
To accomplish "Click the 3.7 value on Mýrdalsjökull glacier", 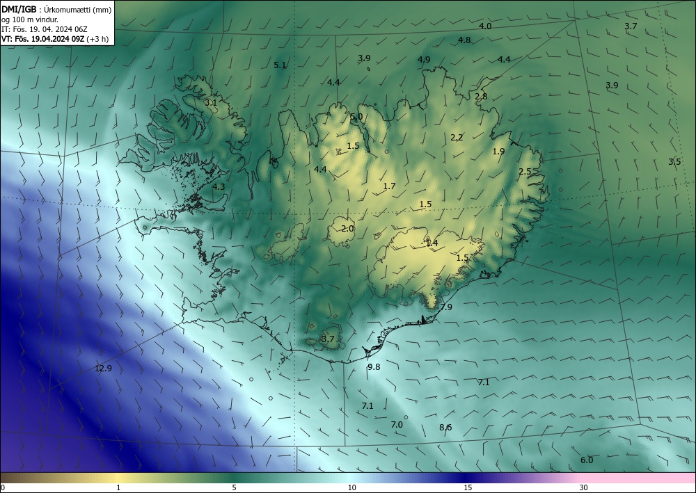I will click(328, 339).
